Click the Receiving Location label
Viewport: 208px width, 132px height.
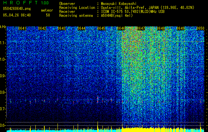(77, 8)
